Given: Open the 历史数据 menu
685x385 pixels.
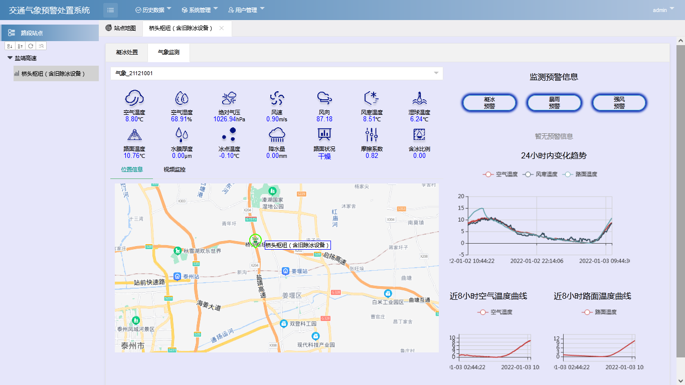Looking at the screenshot, I should tap(153, 10).
